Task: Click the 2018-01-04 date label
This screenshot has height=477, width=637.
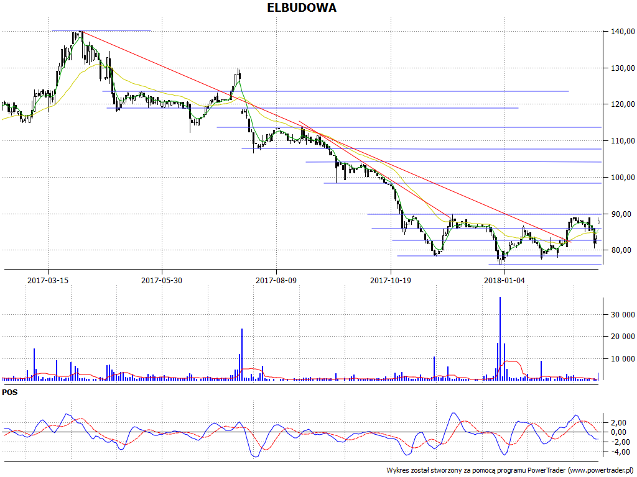Action: [x=504, y=280]
